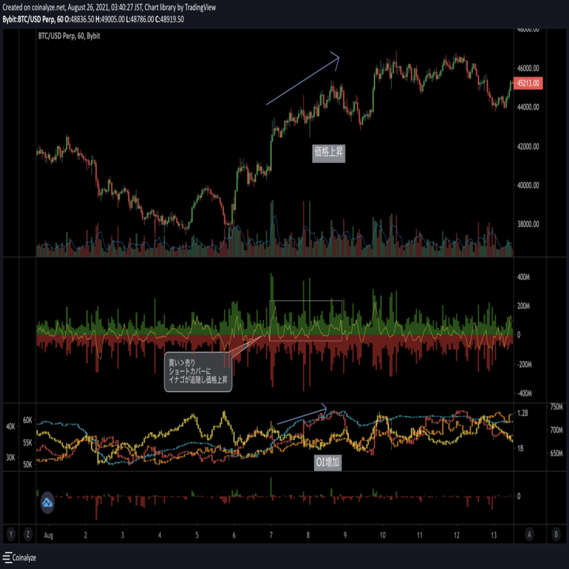
Task: Click the -200M volume axis label
Action: (524, 365)
